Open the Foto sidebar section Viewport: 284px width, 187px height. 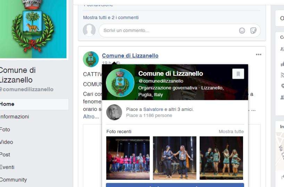coord(5,129)
